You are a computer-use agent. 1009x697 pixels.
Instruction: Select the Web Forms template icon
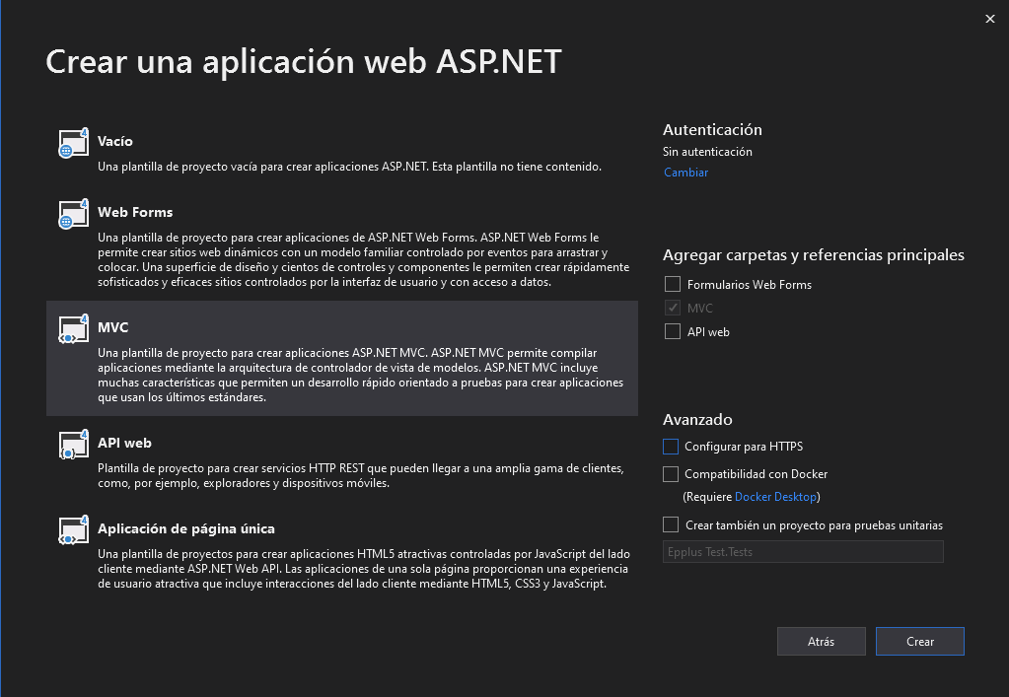point(73,214)
